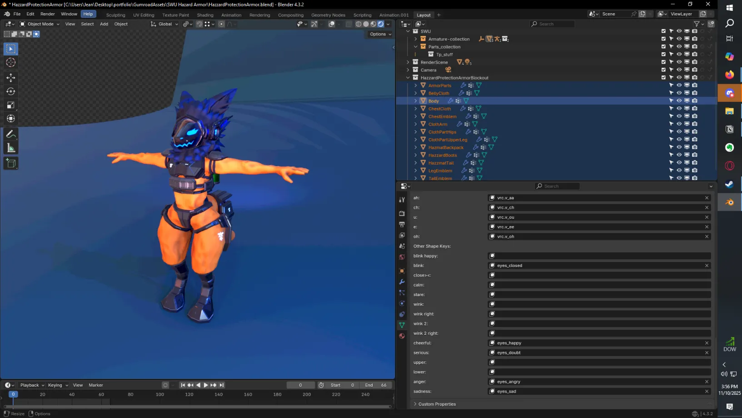Activate the Rotate tool
Screen dimensions: 742x418
point(11,91)
